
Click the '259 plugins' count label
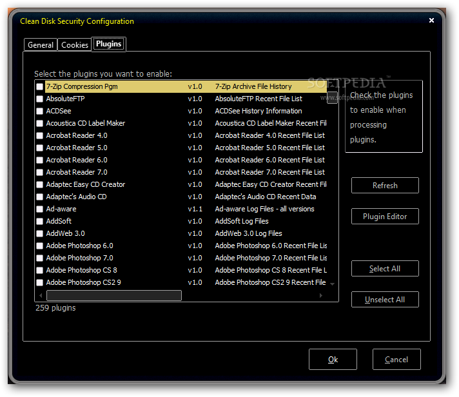coord(55,308)
